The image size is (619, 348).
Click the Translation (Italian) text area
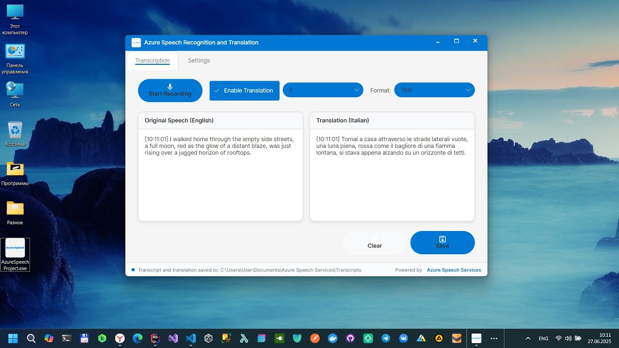click(392, 175)
